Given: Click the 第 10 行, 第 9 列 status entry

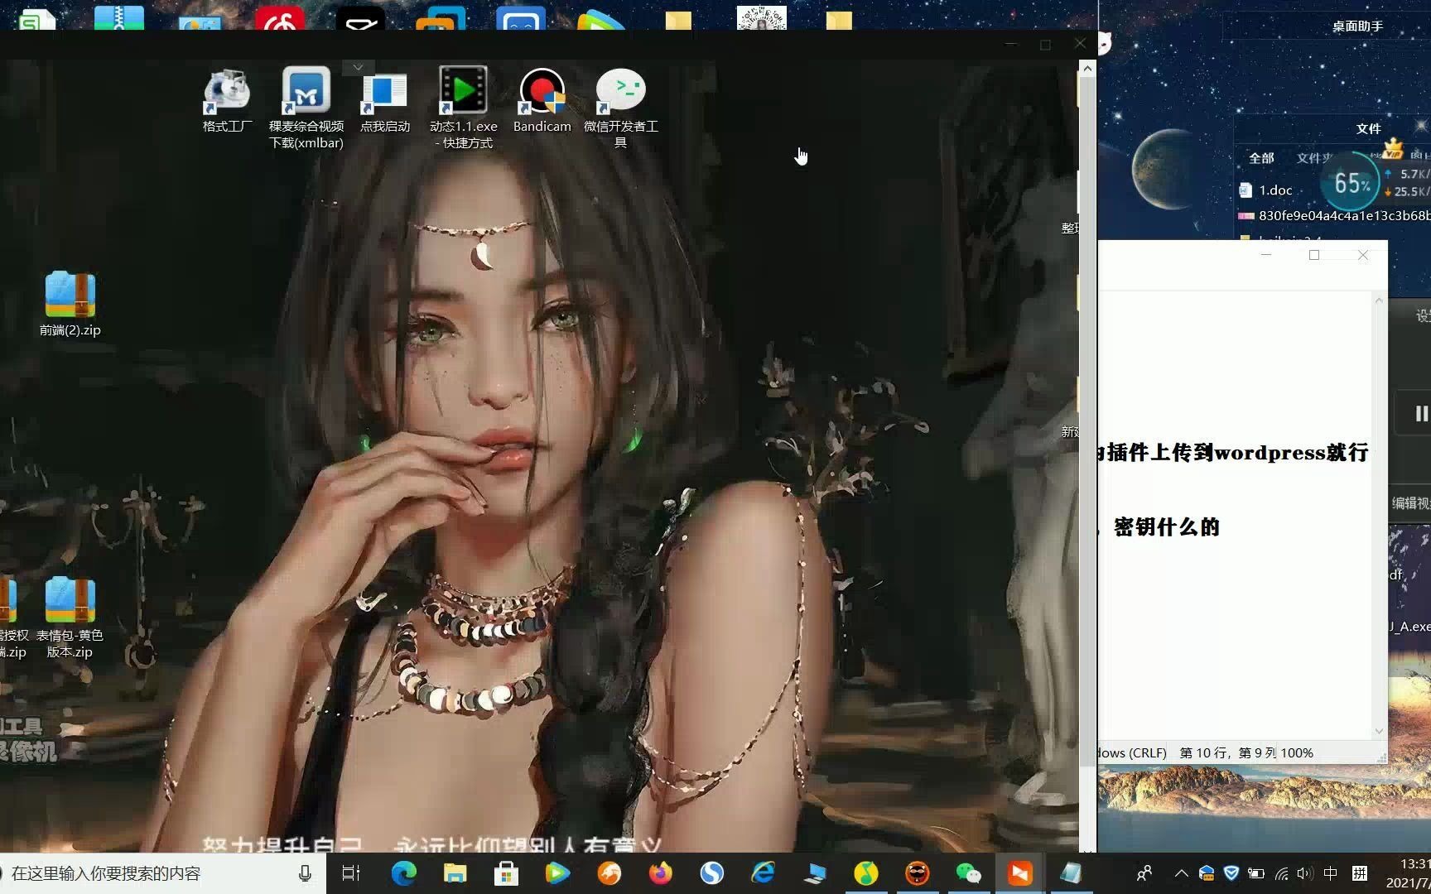Looking at the screenshot, I should (x=1227, y=752).
